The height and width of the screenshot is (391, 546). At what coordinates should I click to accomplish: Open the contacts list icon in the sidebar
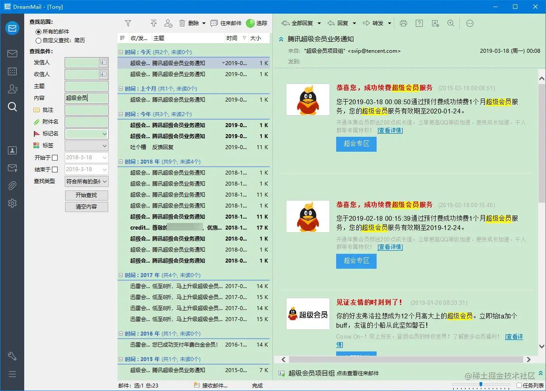tap(12, 89)
